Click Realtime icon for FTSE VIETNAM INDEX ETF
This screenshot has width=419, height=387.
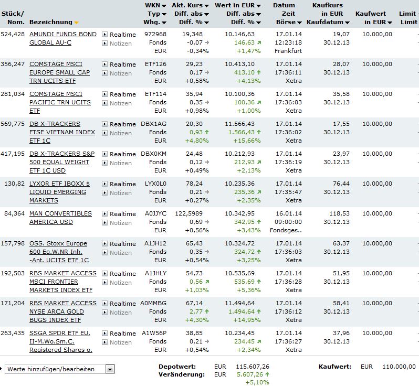click(105, 124)
